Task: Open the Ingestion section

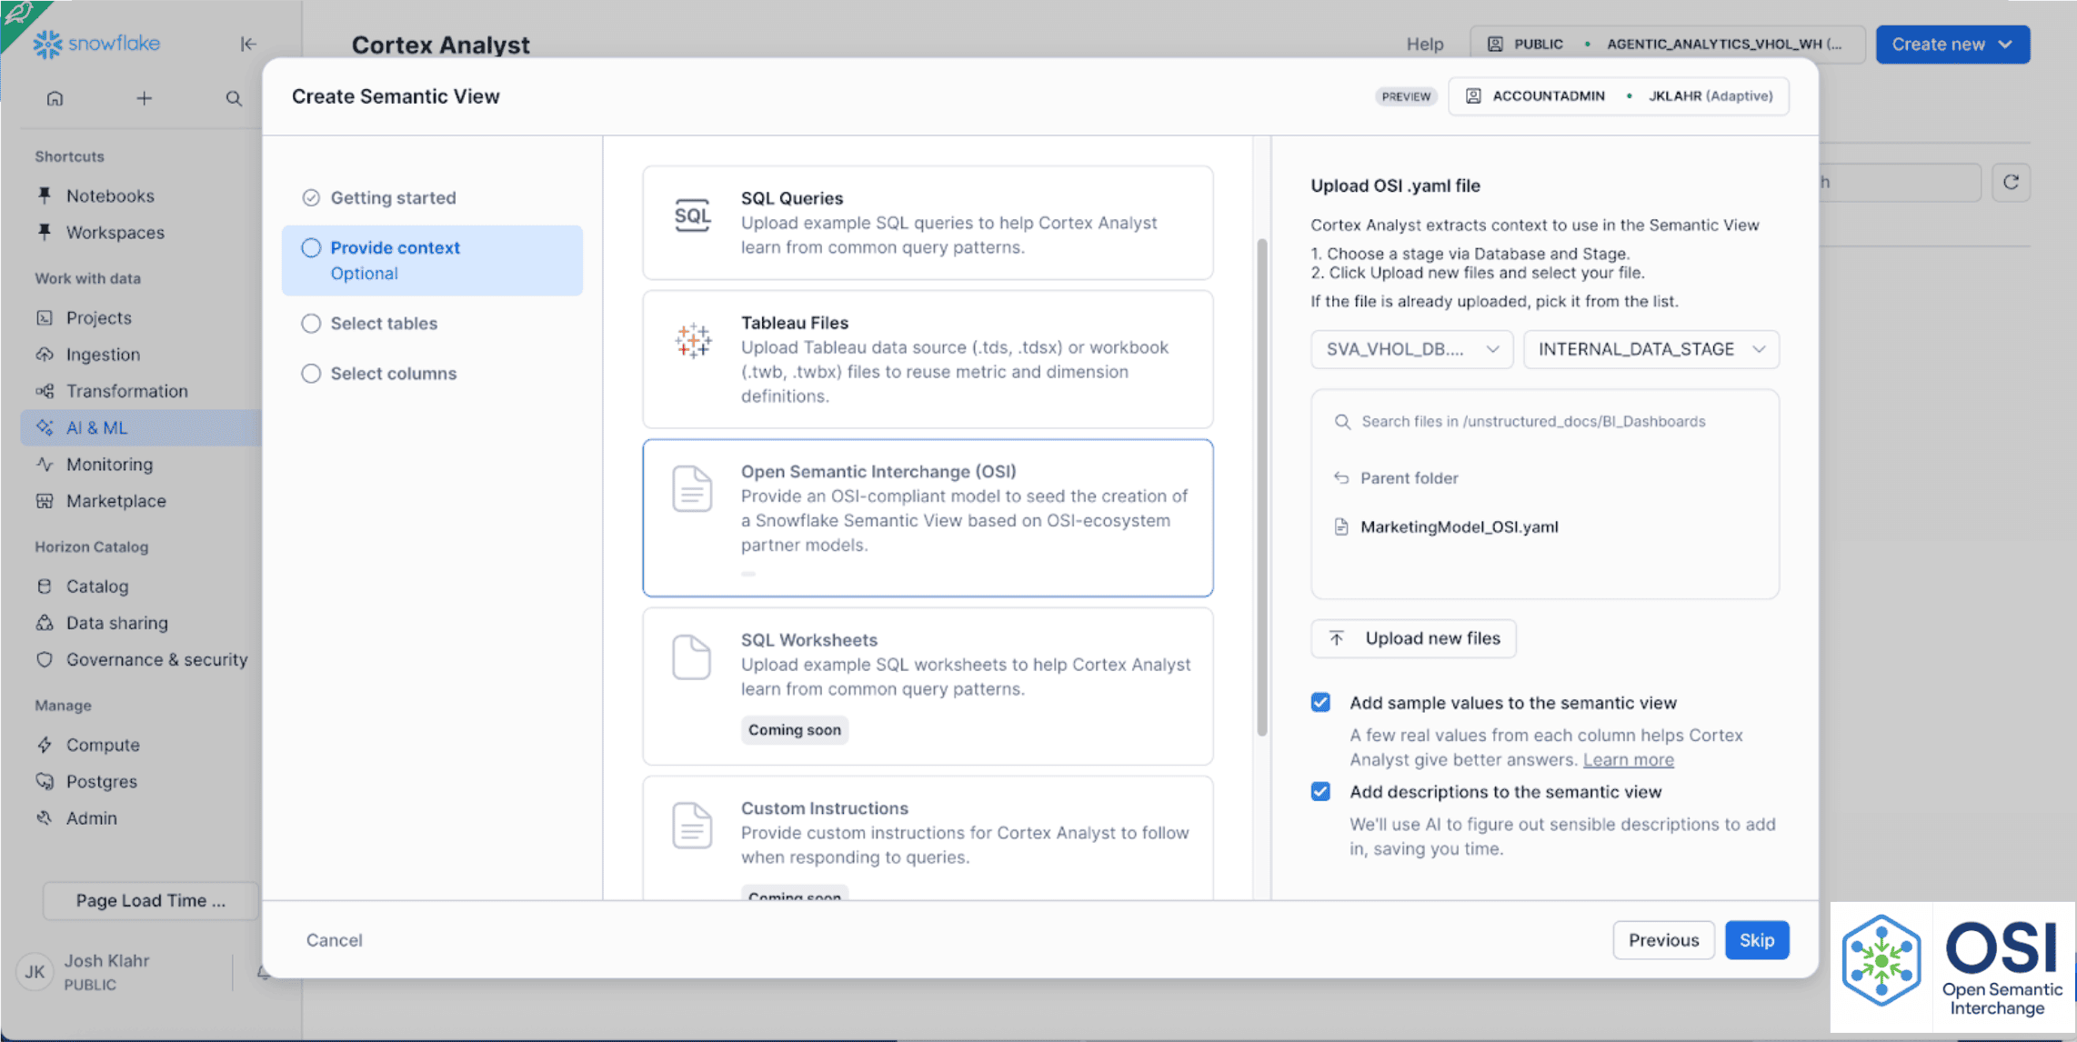Action: pos(103,354)
